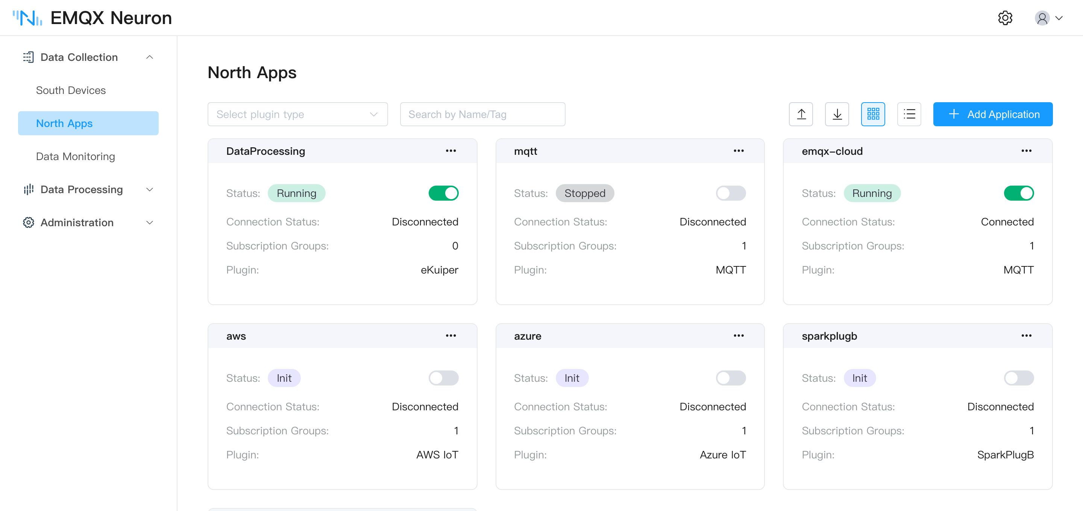Open the sparkplugb application name
This screenshot has width=1083, height=511.
(829, 336)
